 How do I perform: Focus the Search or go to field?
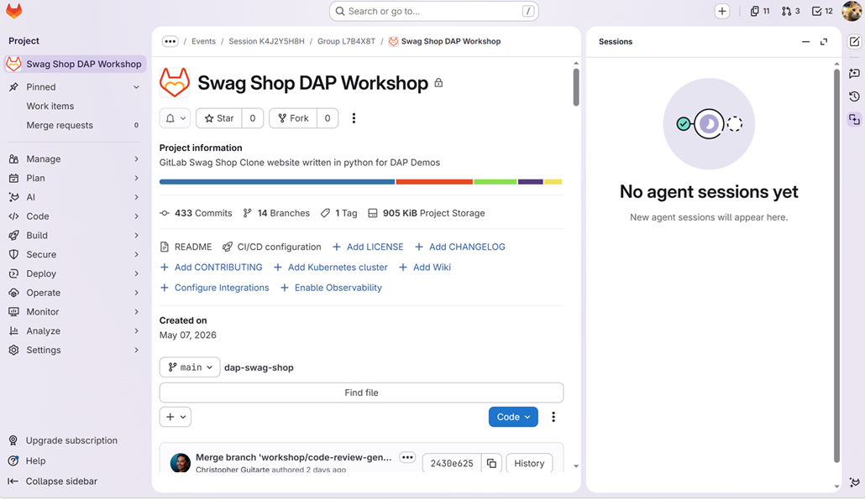click(x=433, y=11)
